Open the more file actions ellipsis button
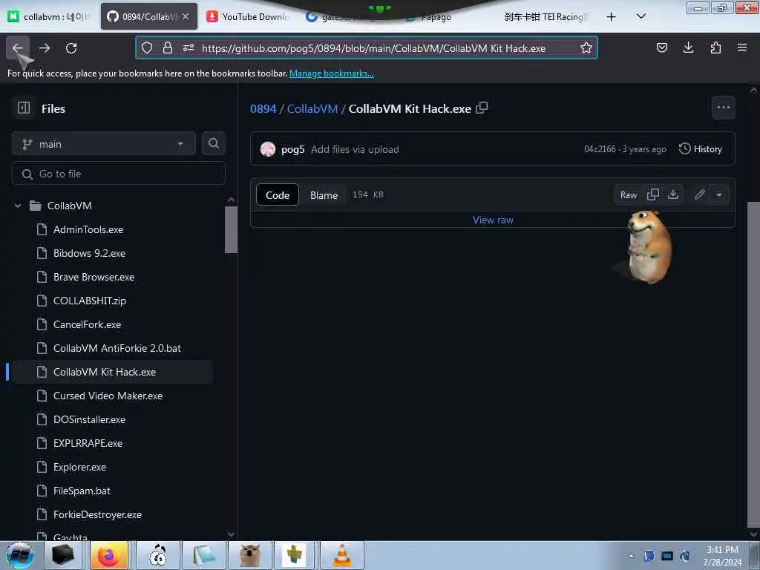 tap(723, 108)
